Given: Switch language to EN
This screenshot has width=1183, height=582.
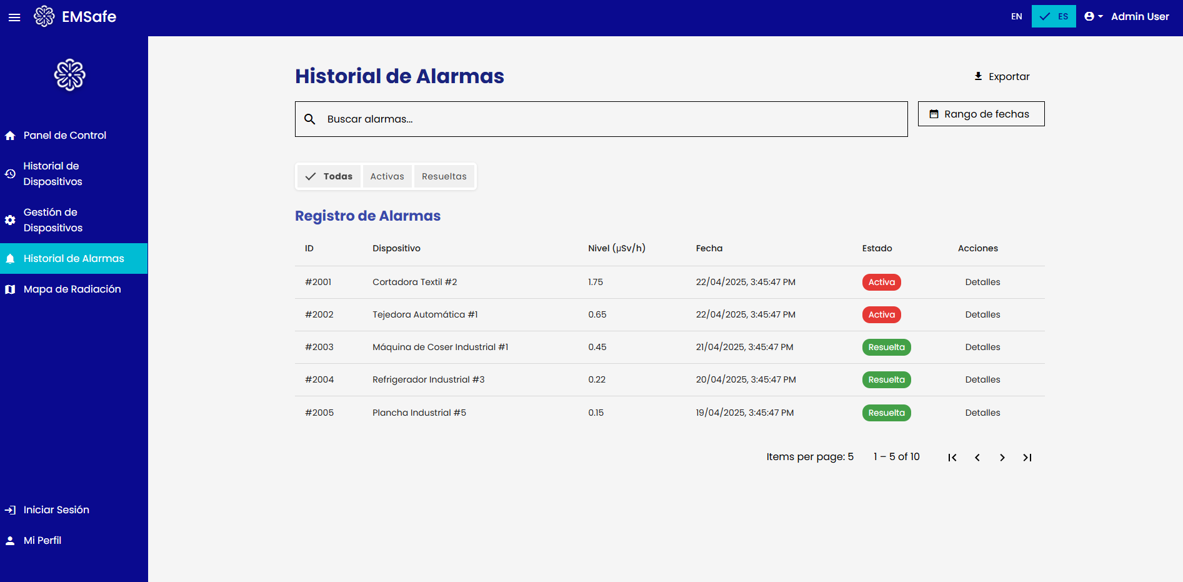Looking at the screenshot, I should point(1017,16).
